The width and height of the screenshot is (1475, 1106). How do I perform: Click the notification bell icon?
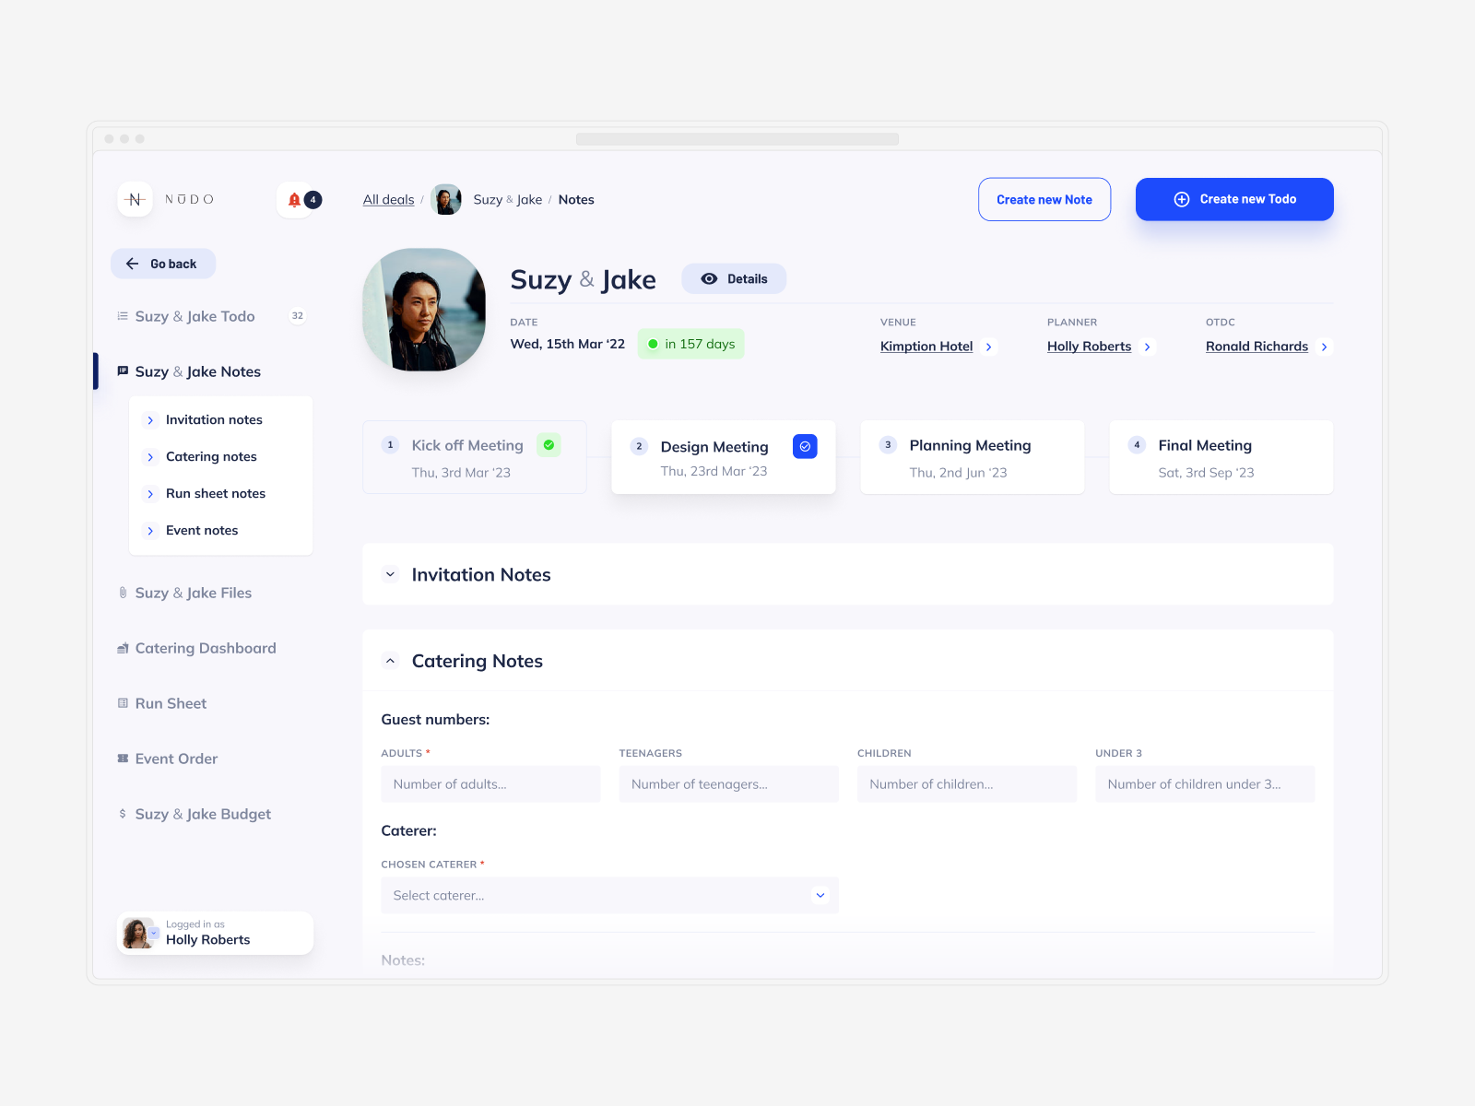pos(295,200)
